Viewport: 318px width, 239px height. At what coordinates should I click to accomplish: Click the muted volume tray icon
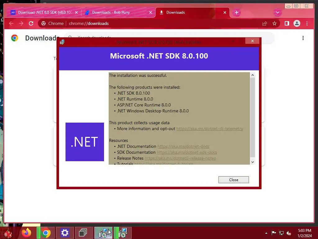[x=289, y=233]
